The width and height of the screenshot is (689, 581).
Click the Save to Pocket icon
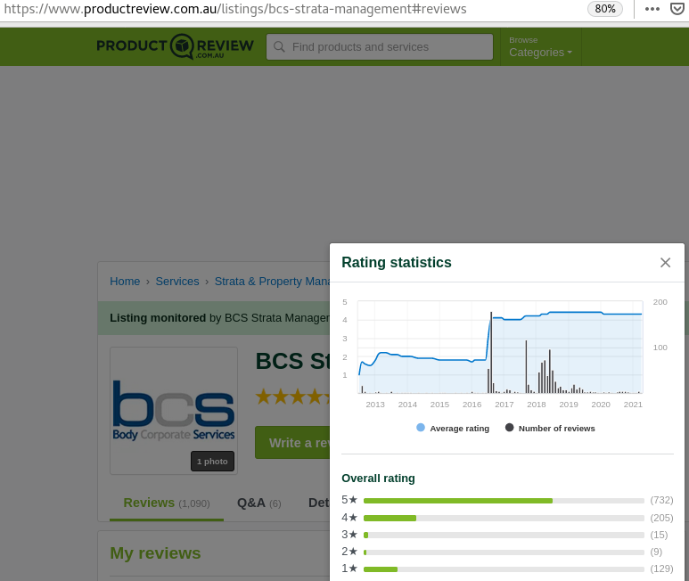pyautogui.click(x=677, y=9)
